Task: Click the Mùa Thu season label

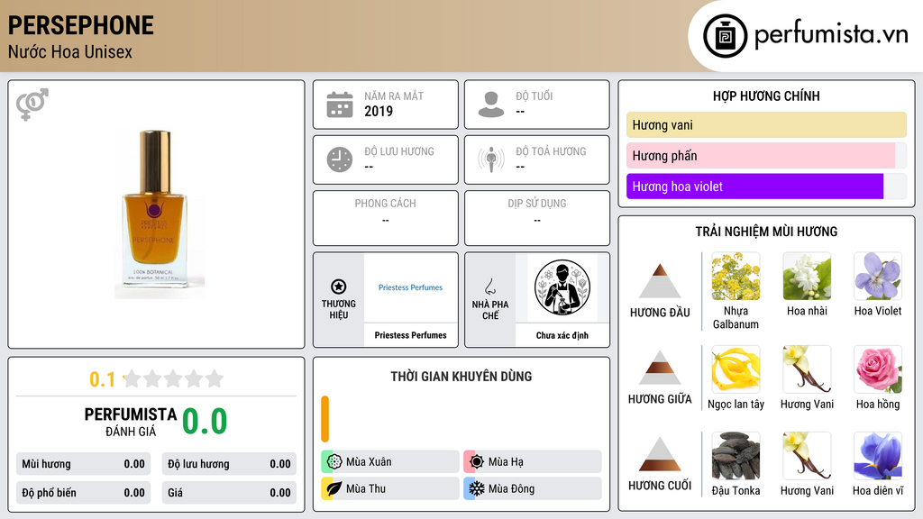Action: coord(366,488)
